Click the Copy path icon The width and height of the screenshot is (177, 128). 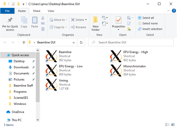(x=43, y=23)
